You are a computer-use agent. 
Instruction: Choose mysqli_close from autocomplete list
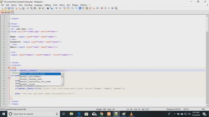(x=40, y=84)
